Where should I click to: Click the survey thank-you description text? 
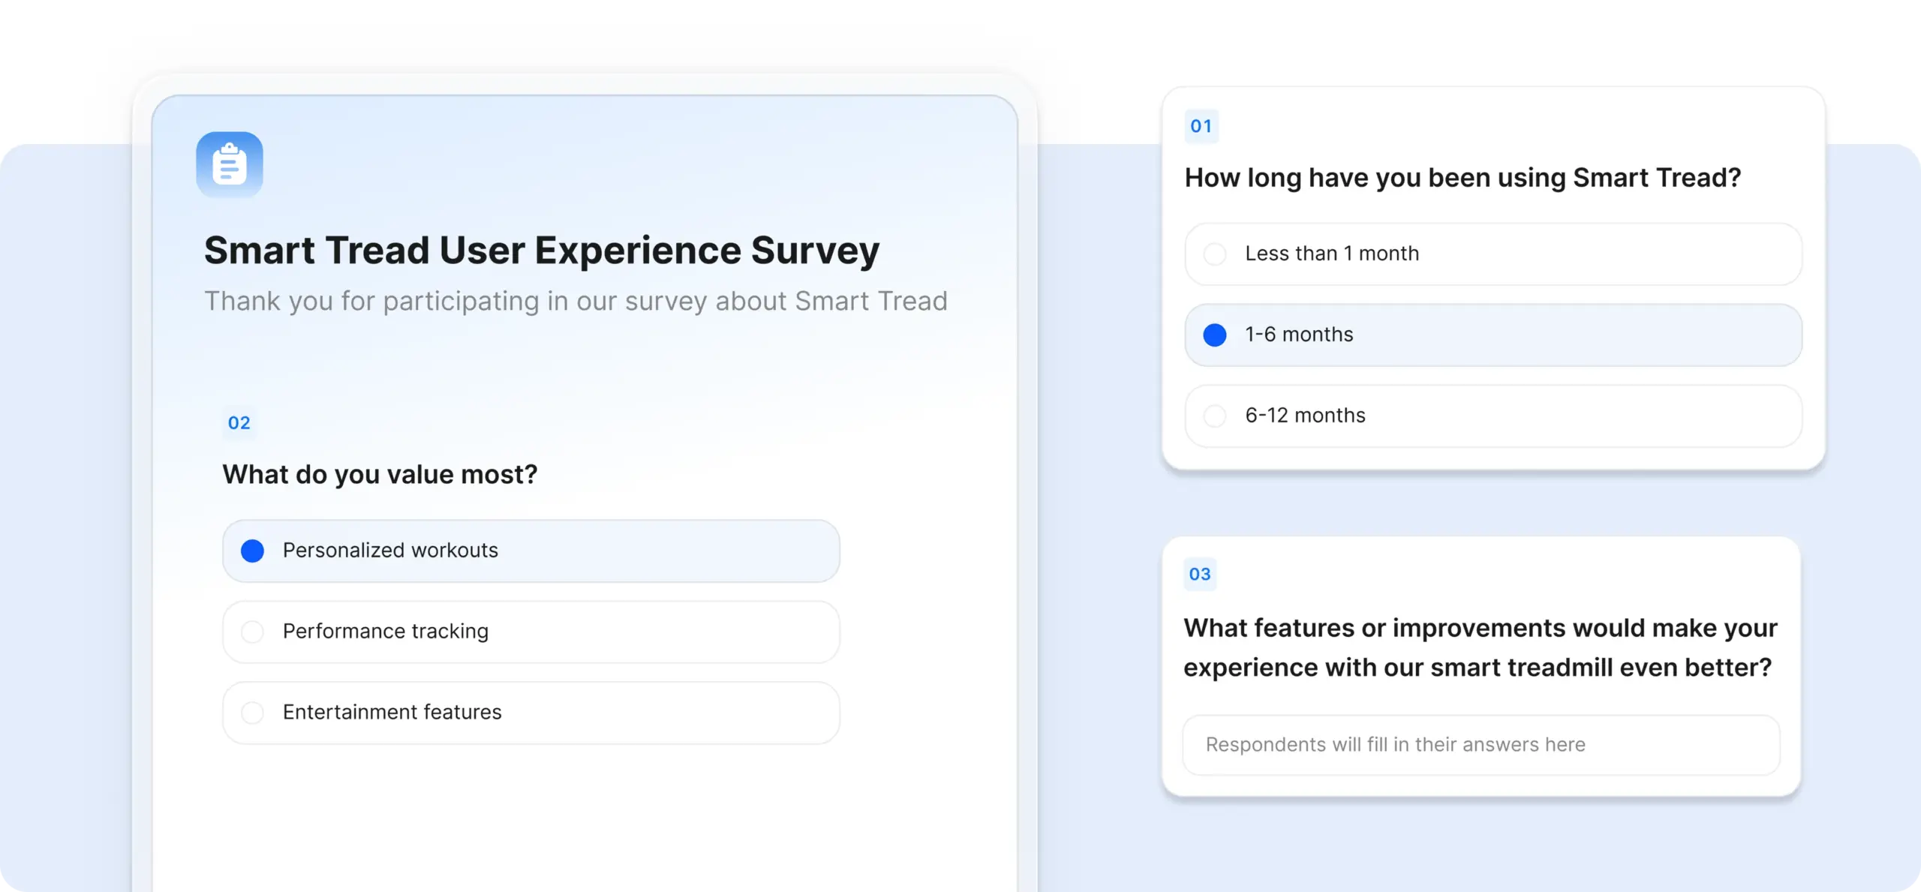pos(576,301)
